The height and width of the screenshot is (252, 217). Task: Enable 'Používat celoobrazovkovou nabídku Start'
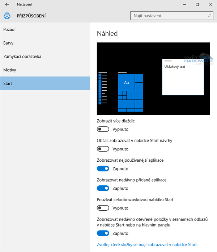coord(103,208)
